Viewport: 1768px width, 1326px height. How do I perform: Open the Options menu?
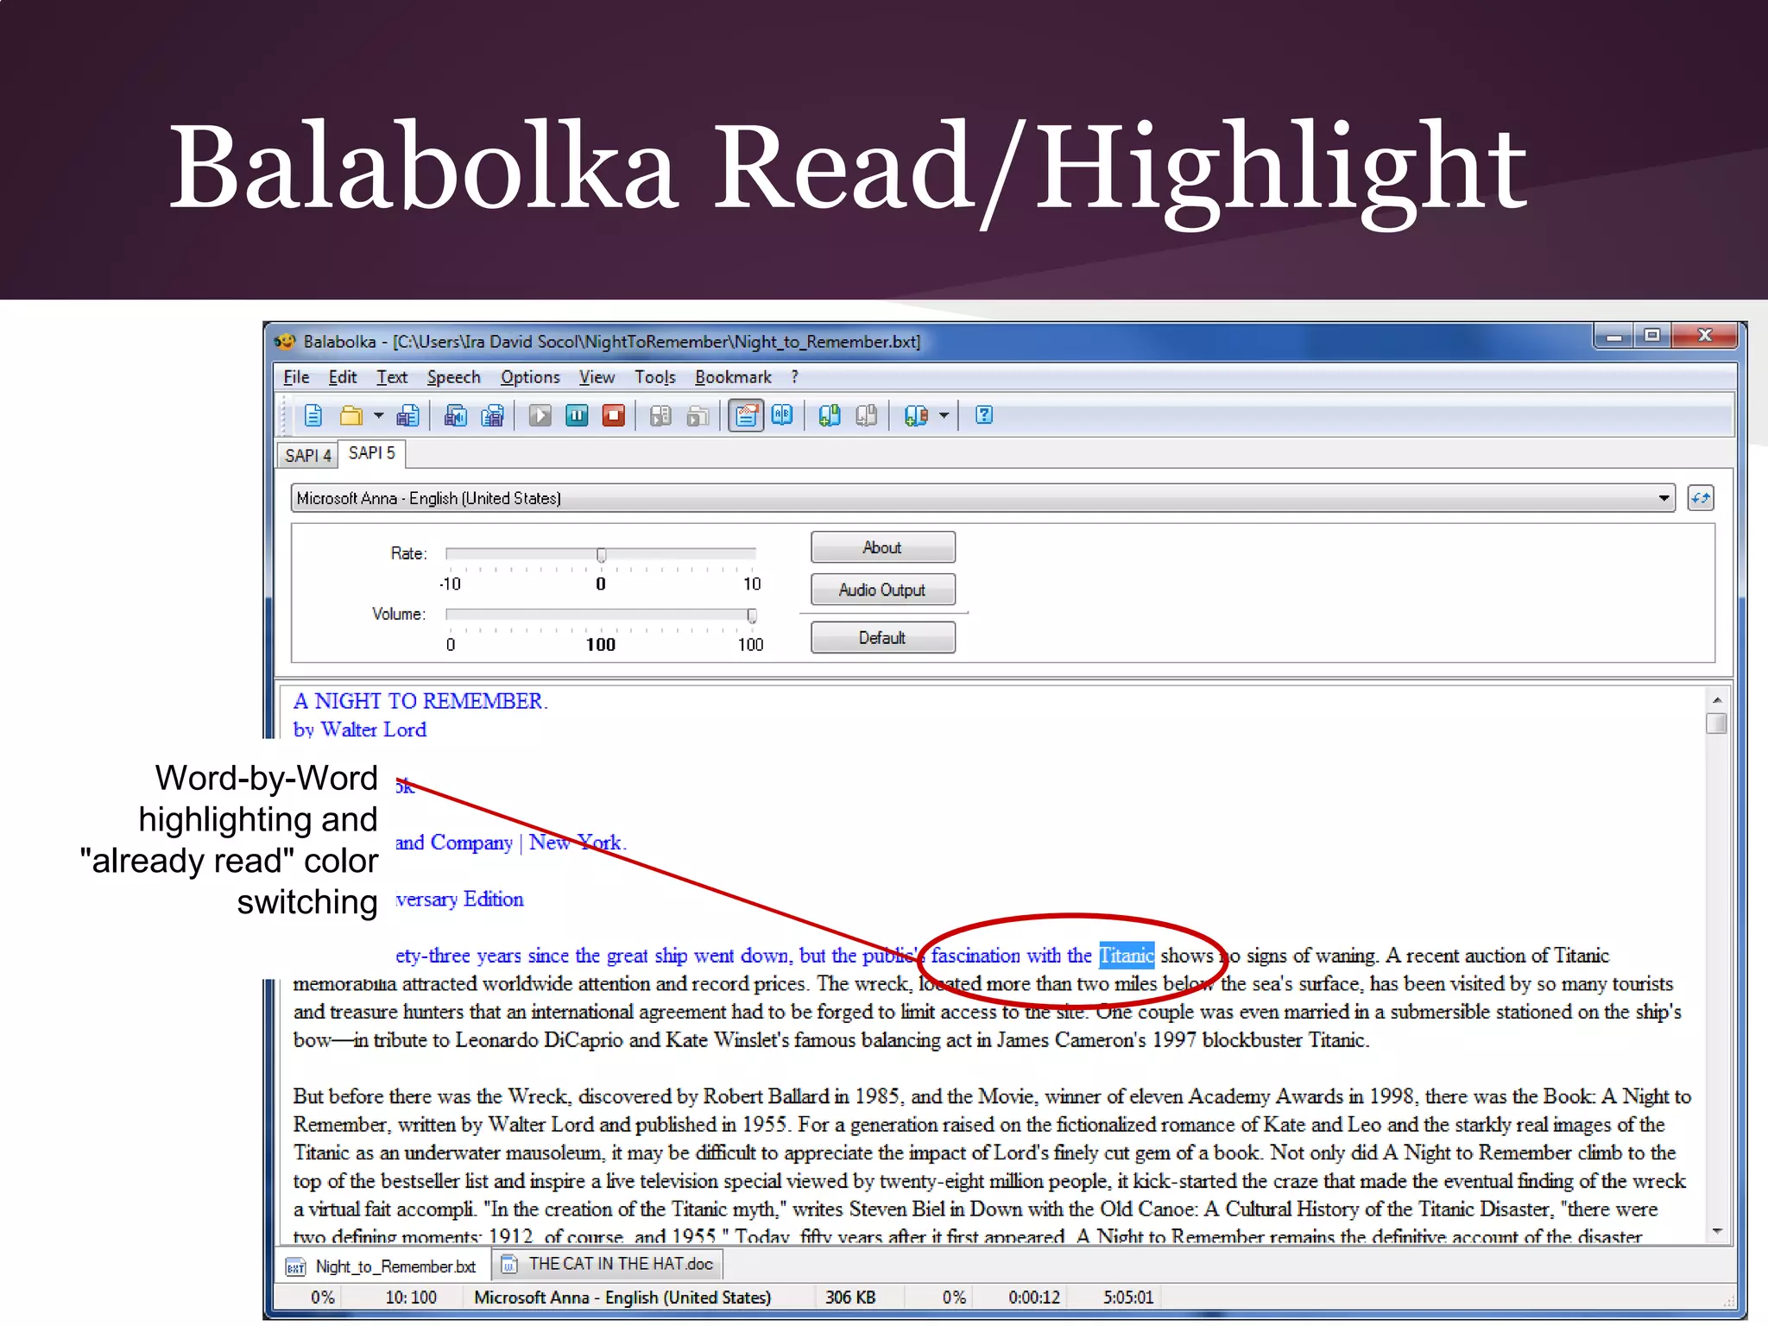click(x=530, y=377)
